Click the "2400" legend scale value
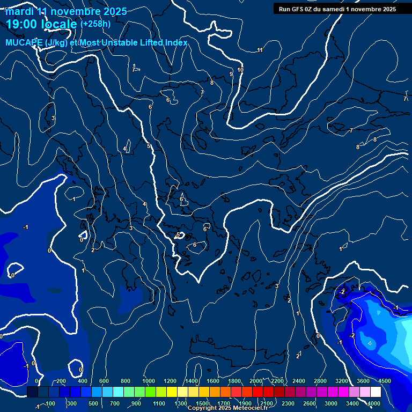 click(x=299, y=381)
